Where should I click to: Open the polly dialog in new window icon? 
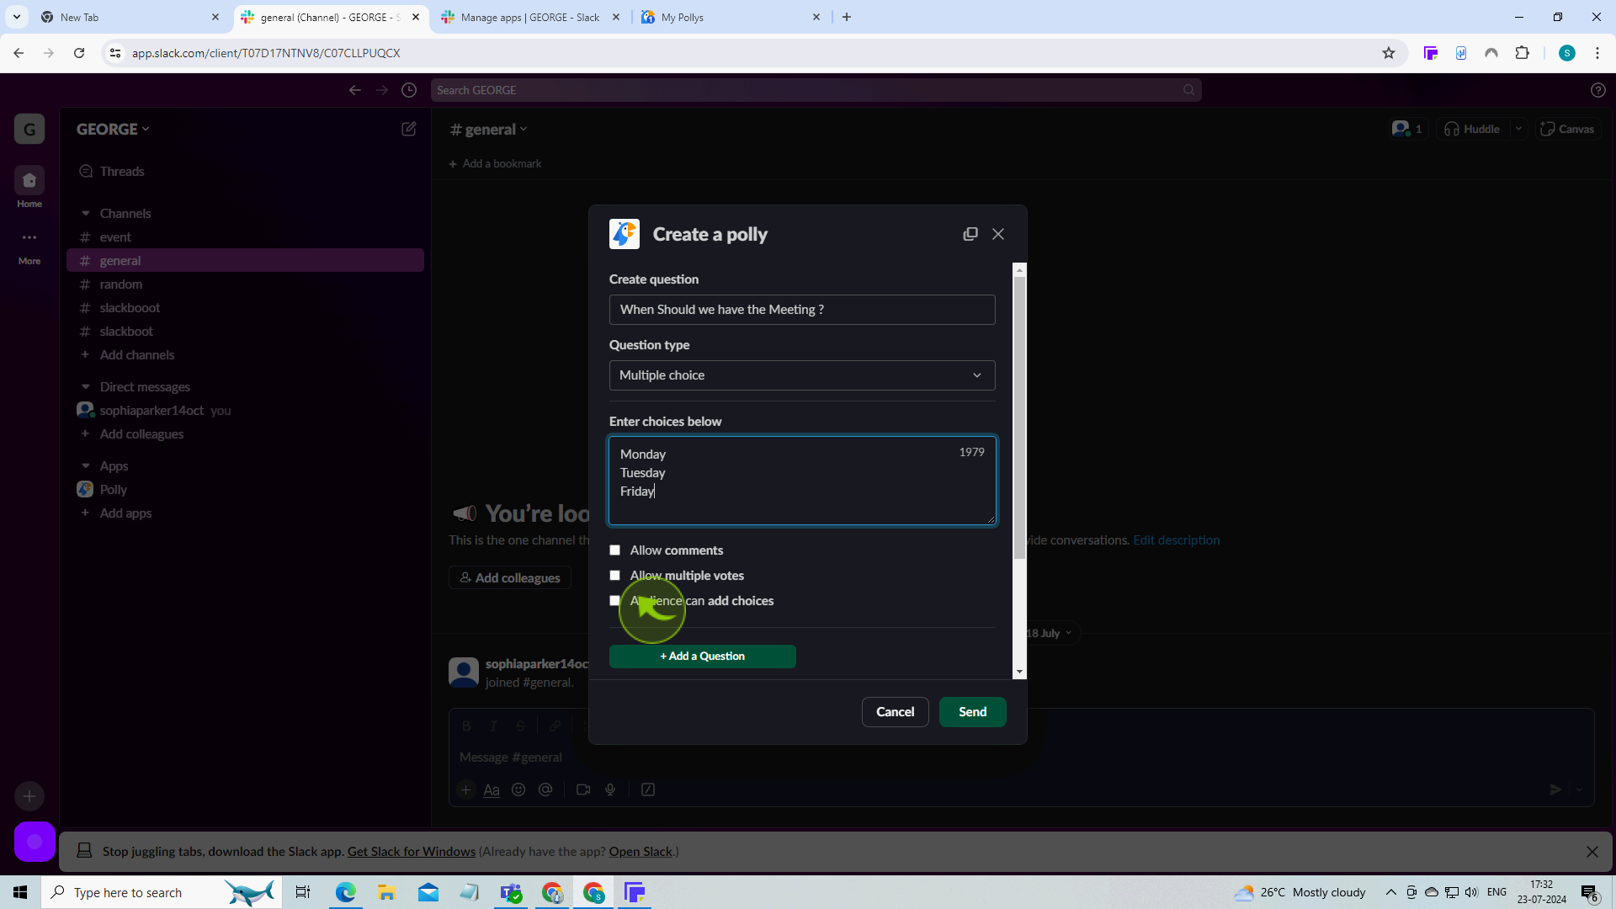(x=970, y=234)
